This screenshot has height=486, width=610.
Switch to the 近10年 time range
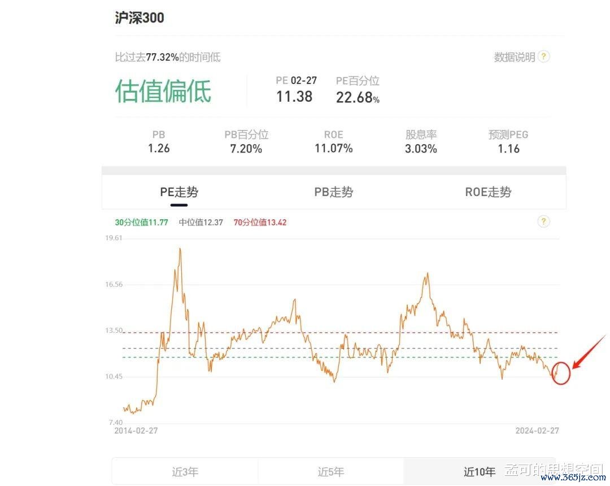[x=480, y=471]
